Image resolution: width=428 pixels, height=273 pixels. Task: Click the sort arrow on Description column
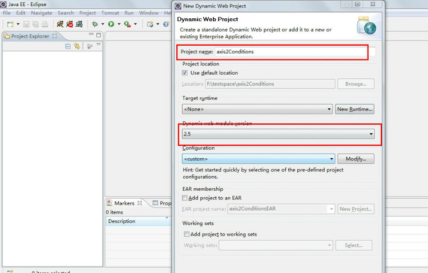167,218
